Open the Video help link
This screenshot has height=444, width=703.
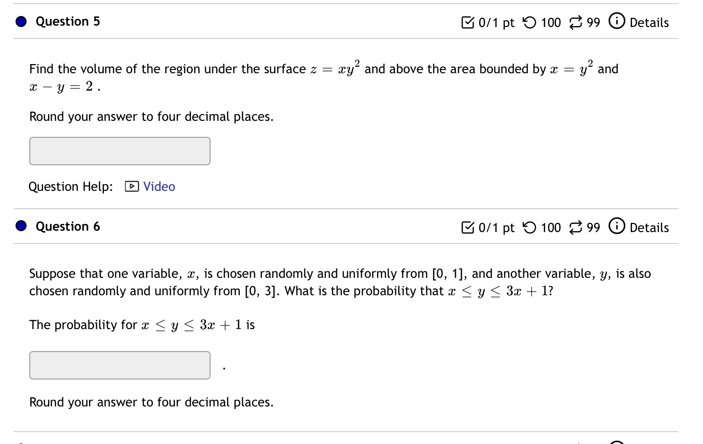tap(158, 186)
